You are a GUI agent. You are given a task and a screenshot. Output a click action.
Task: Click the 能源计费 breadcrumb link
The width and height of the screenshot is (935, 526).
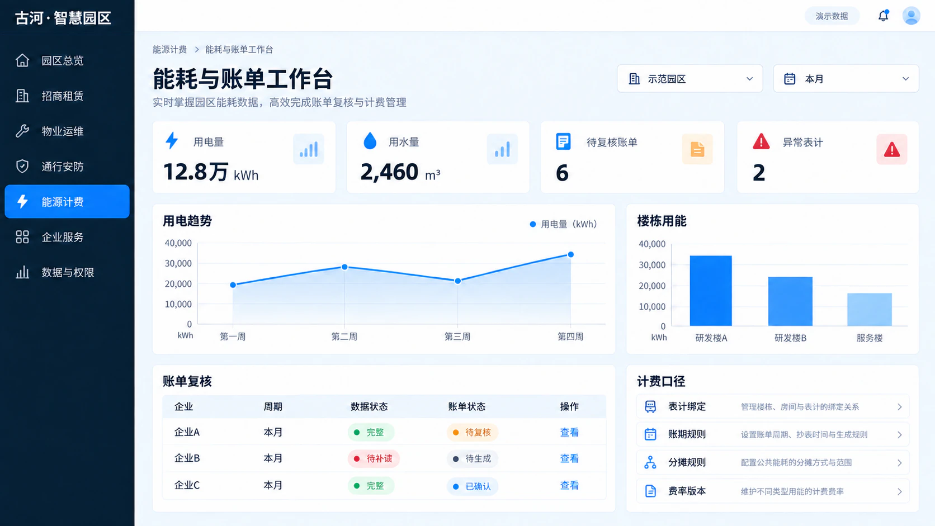(x=170, y=50)
